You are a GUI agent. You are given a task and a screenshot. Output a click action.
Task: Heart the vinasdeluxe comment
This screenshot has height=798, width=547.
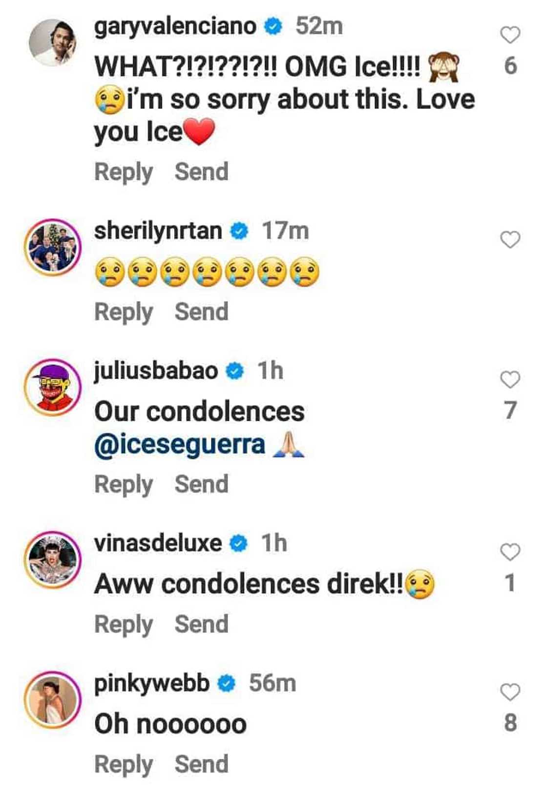(510, 552)
